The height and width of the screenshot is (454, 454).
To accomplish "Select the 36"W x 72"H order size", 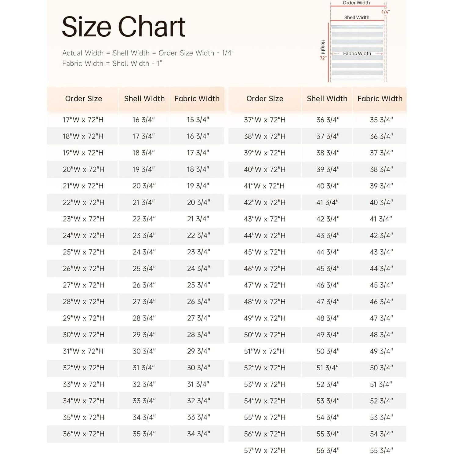I will tap(83, 434).
